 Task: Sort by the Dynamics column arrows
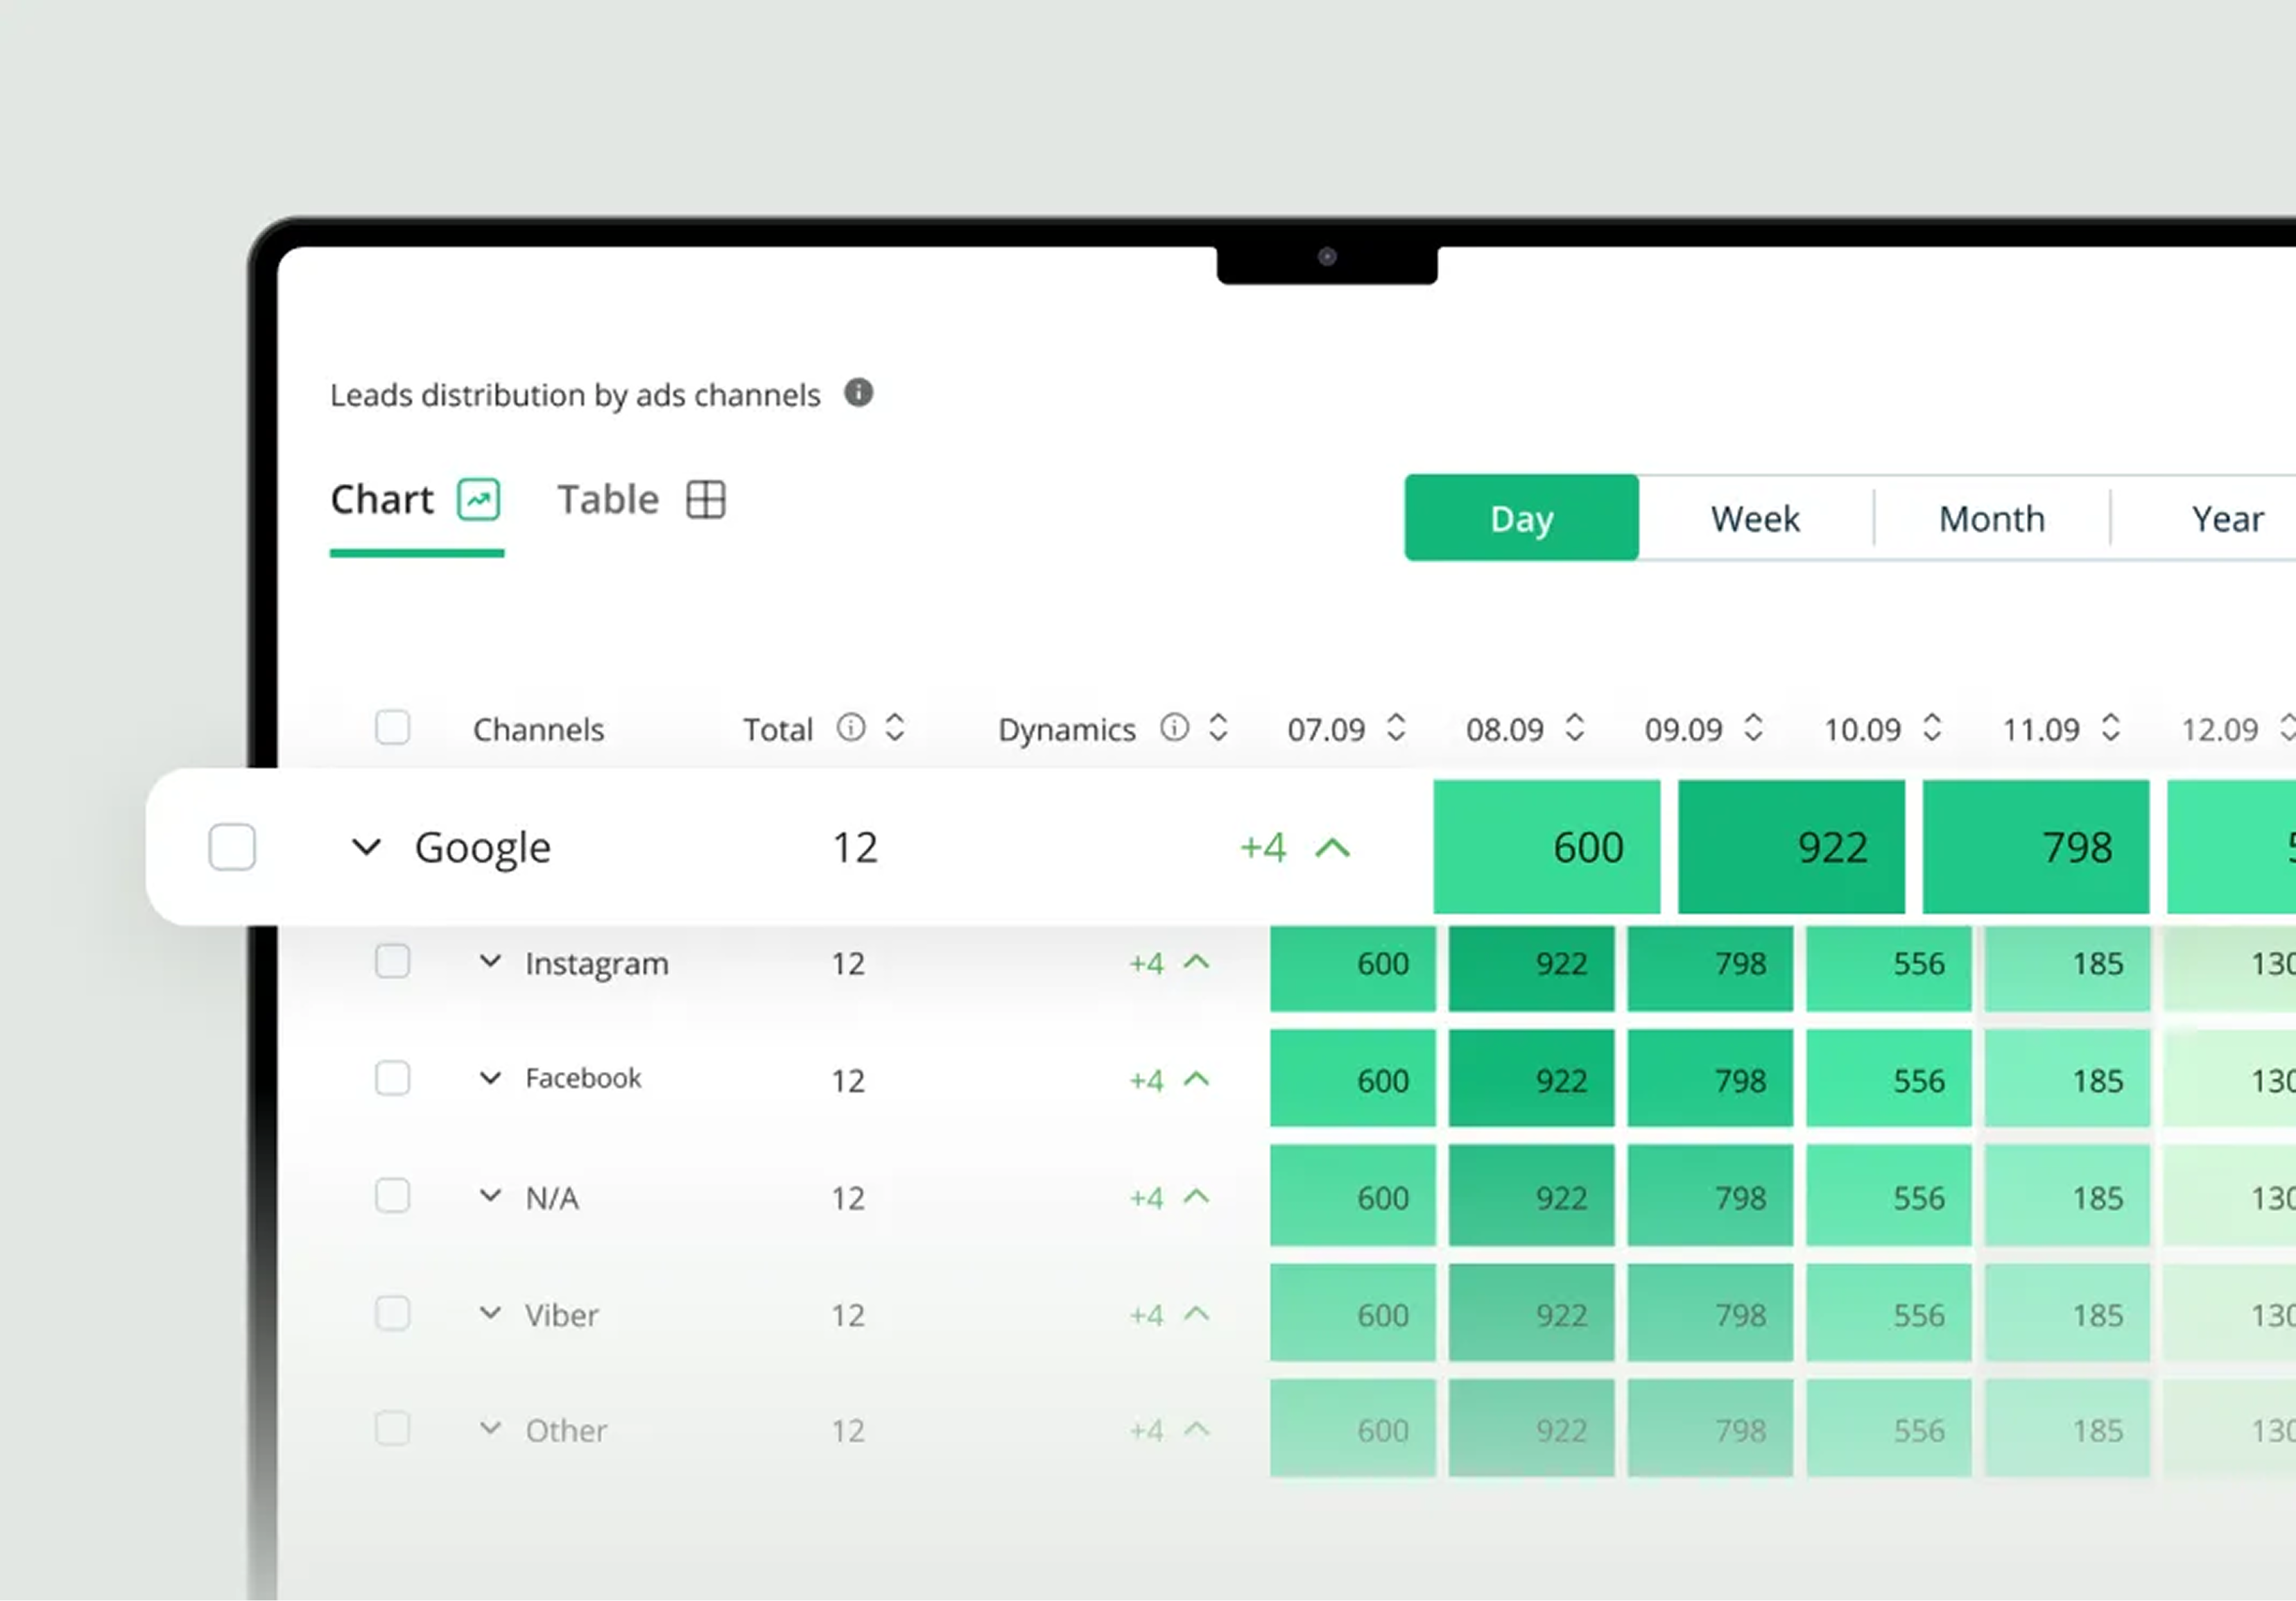(1218, 727)
